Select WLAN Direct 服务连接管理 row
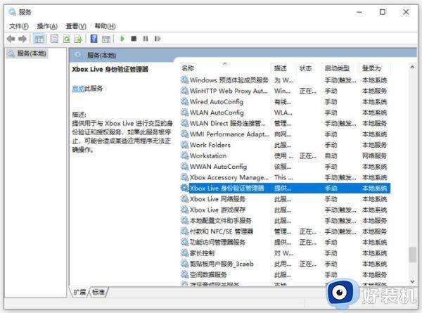The height and width of the screenshot is (313, 422). (286, 123)
